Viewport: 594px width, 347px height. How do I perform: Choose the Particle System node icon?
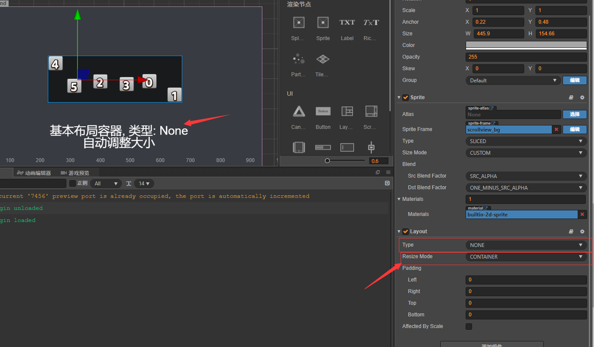click(x=299, y=59)
